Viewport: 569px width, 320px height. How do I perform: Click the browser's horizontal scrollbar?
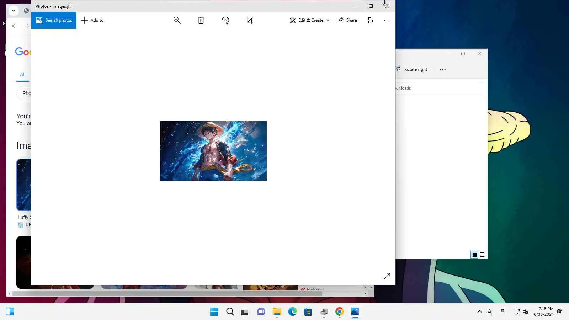167,294
